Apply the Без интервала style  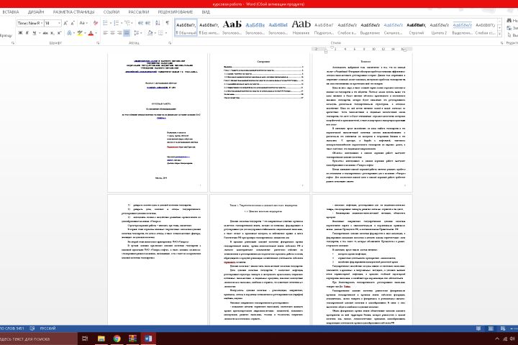pyautogui.click(x=209, y=28)
